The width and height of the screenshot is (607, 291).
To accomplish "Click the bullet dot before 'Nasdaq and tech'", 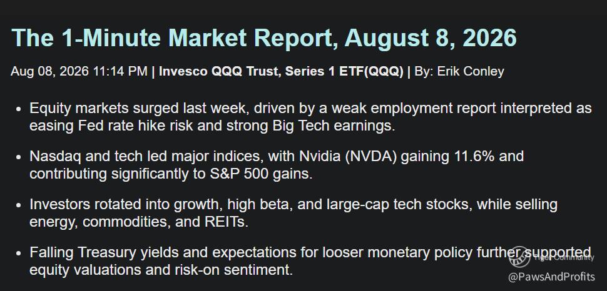I will 19,157.
